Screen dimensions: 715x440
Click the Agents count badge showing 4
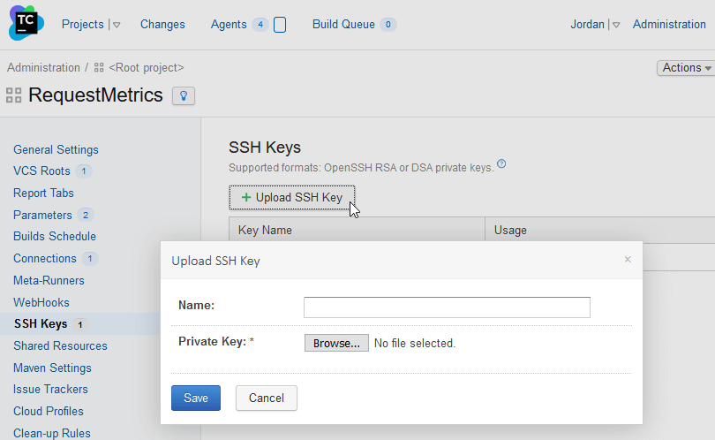coord(260,25)
